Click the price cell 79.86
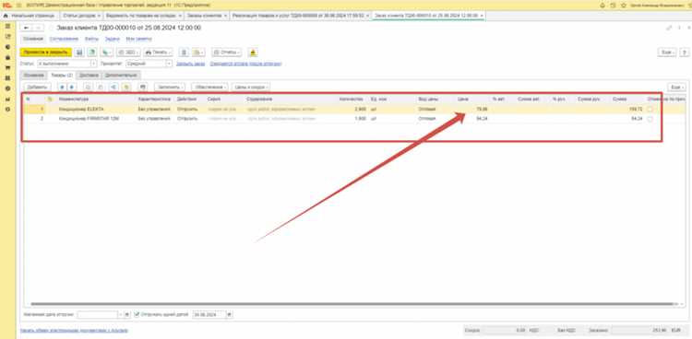The image size is (692, 339). (472, 110)
